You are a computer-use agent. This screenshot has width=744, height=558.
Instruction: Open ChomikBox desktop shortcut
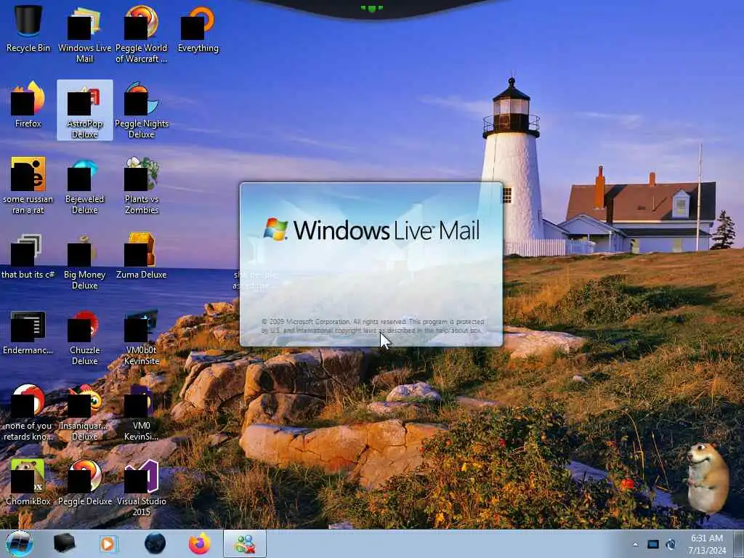click(28, 482)
